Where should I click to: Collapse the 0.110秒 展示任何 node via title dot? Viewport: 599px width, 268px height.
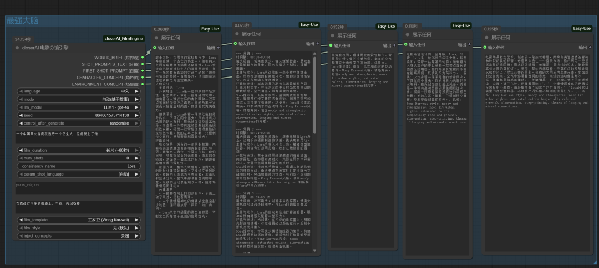coord(407,35)
